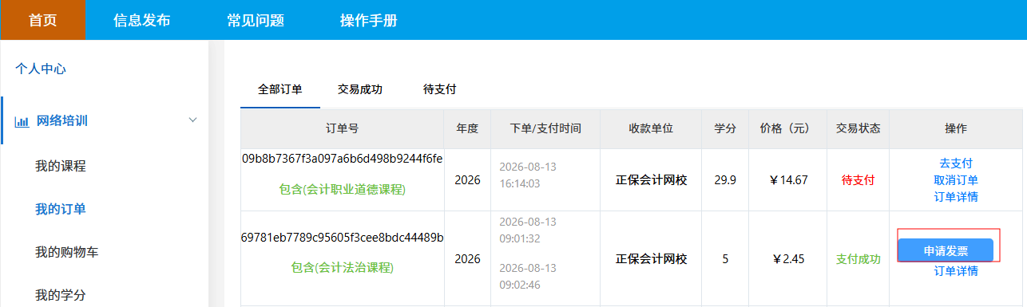Click 正保会计网校 in the 待支付 row
1027x307 pixels.
click(x=651, y=180)
